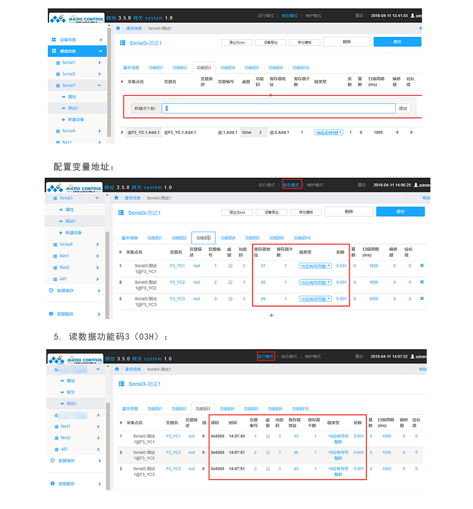Enable the 虚量 checkbox for F3_YC1
Image resolution: width=473 pixels, height=509 pixels.
(229, 266)
